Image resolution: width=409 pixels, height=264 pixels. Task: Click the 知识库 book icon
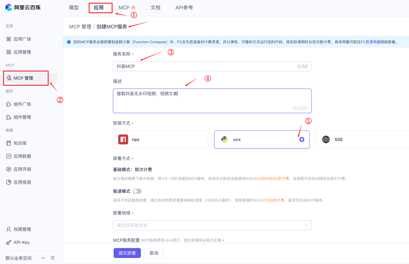(9, 143)
